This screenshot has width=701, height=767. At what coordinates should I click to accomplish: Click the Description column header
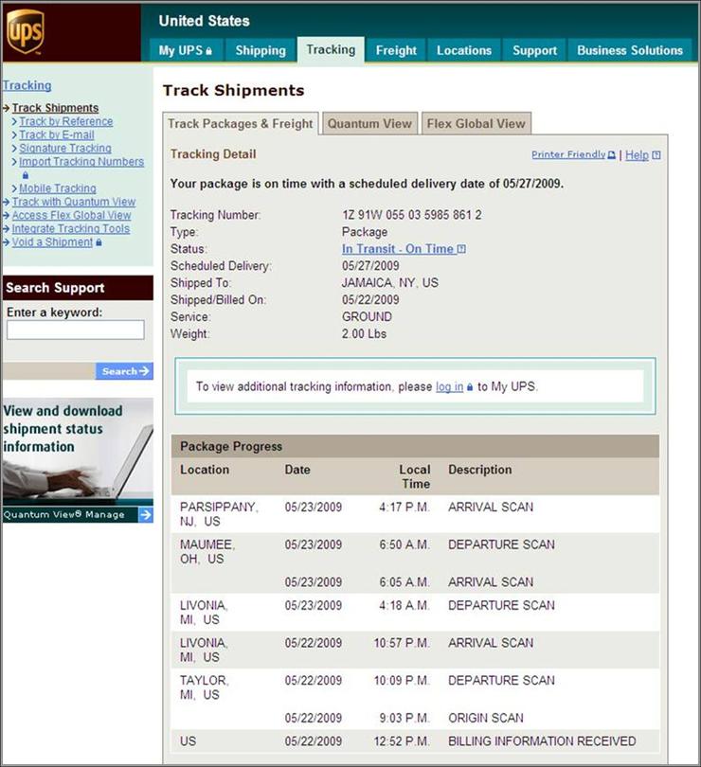click(480, 470)
